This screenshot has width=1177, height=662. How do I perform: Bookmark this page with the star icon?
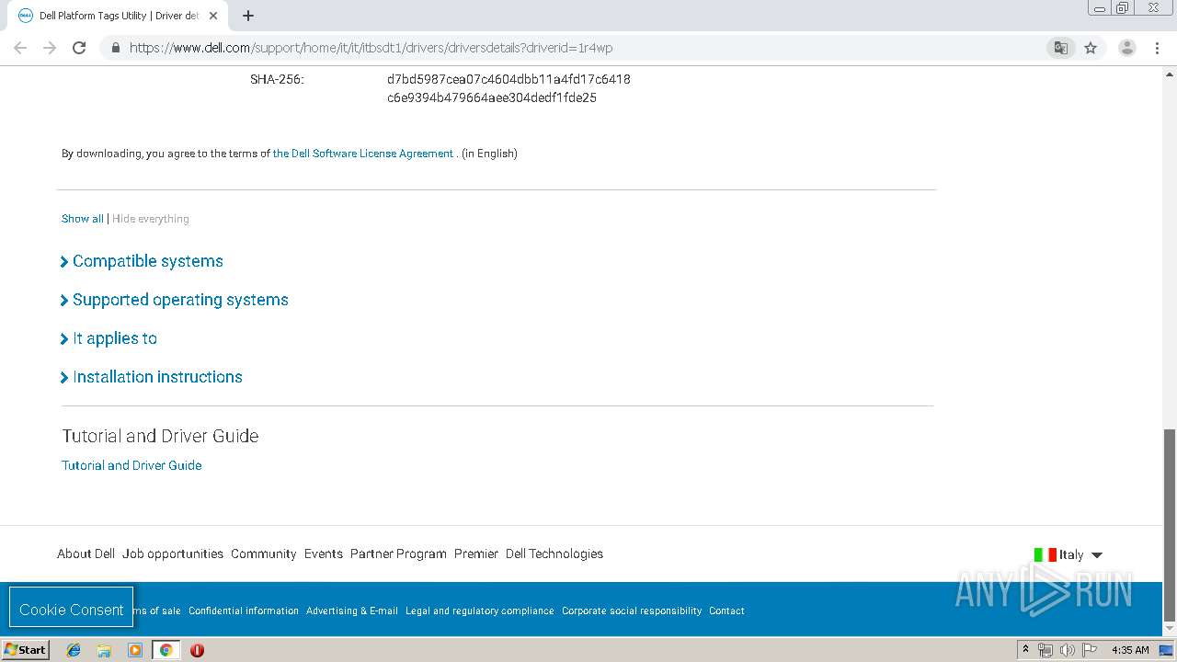tap(1091, 48)
